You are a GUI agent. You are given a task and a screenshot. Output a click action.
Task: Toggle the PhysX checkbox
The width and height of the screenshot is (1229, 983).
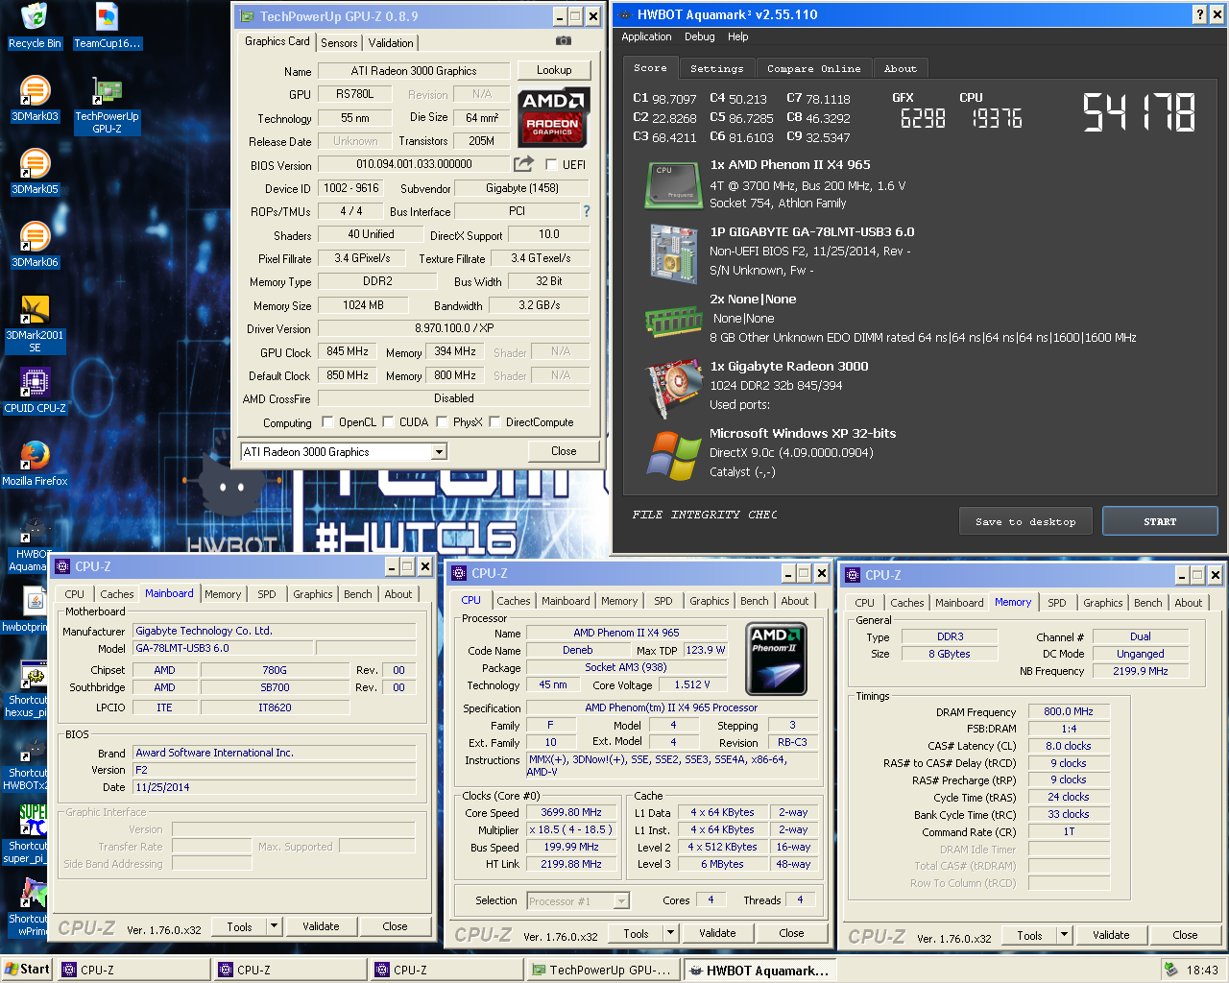442,421
